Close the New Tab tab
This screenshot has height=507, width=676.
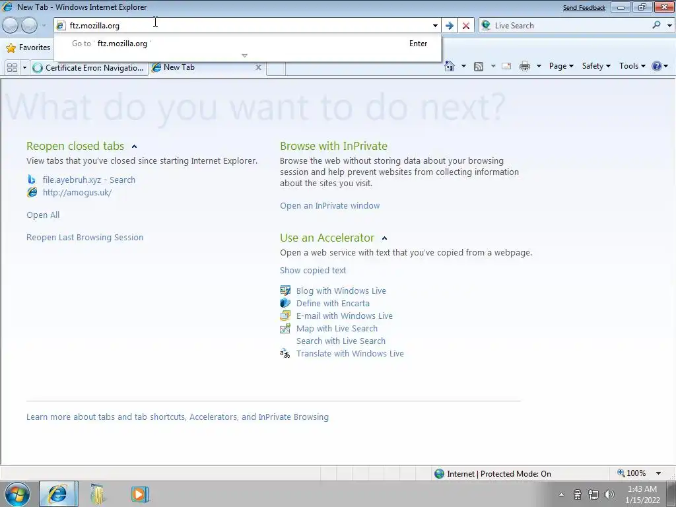(x=258, y=67)
